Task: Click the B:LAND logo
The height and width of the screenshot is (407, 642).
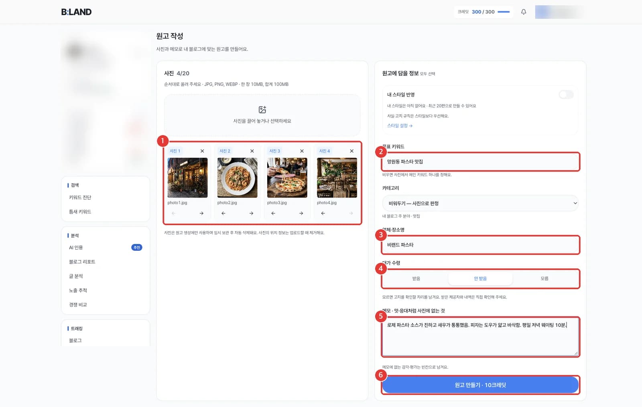Action: click(76, 12)
